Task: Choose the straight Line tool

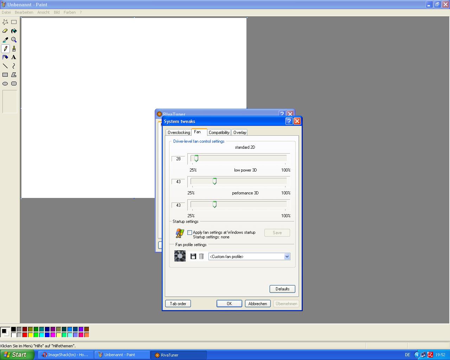Action: point(5,66)
